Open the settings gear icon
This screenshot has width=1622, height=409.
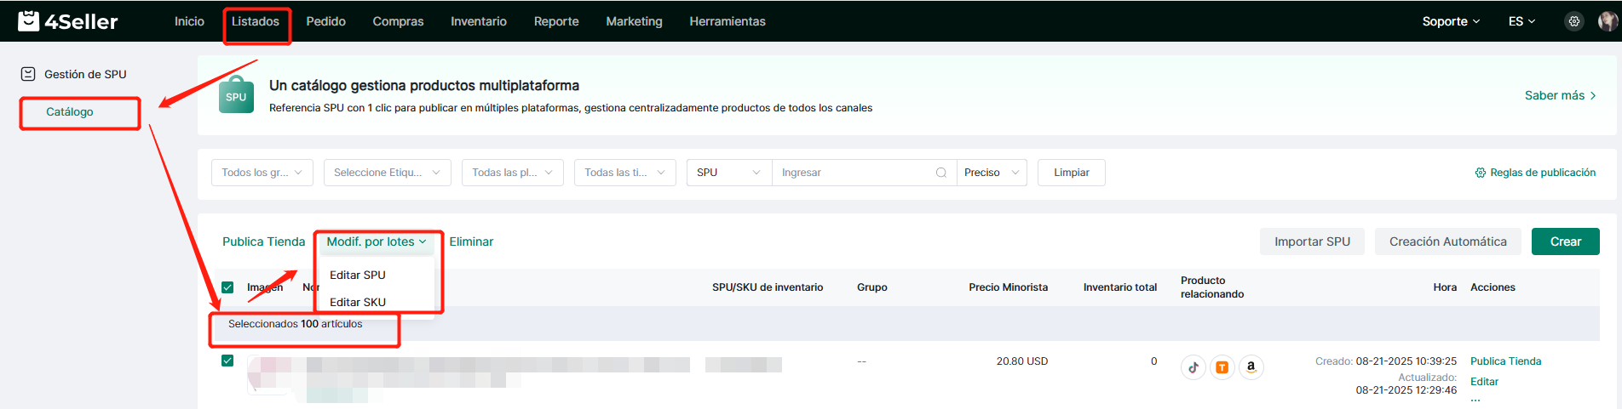[1573, 21]
